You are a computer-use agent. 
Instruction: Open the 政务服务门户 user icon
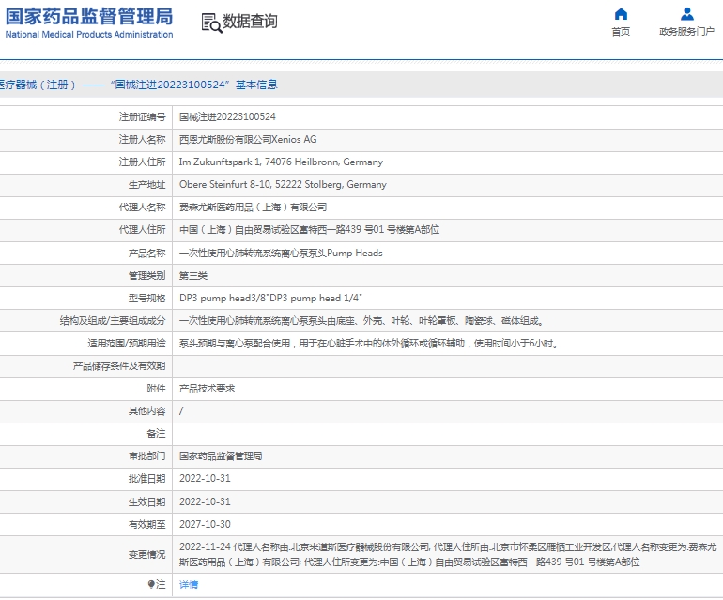(687, 14)
